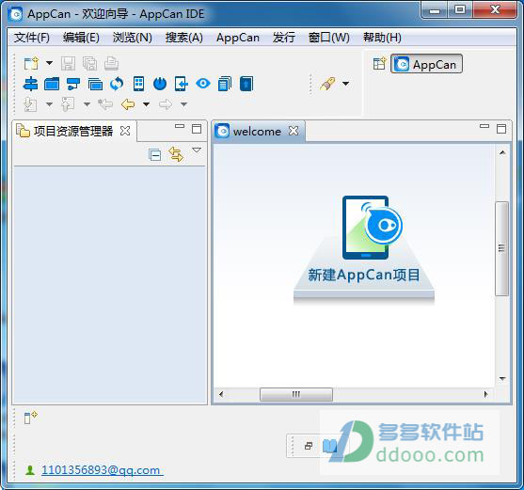Click the blue folder-window toolbar icon

coord(52,84)
